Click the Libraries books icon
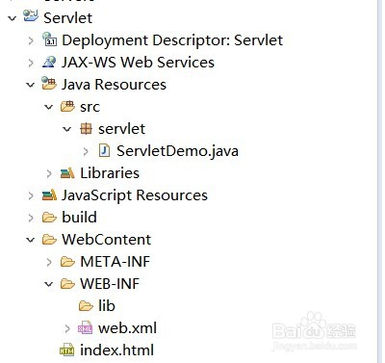Screen dimensions: 385x363 tap(67, 173)
